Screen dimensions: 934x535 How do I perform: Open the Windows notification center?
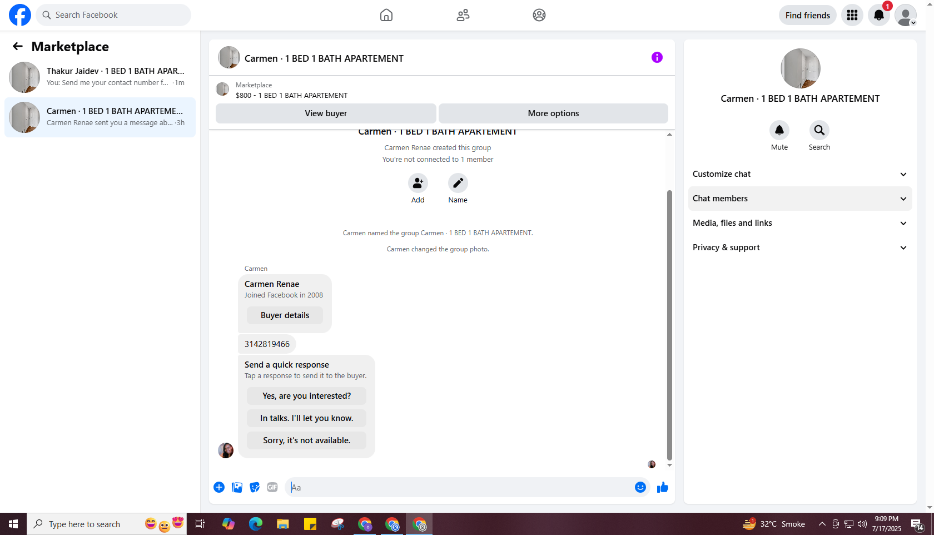pos(917,524)
